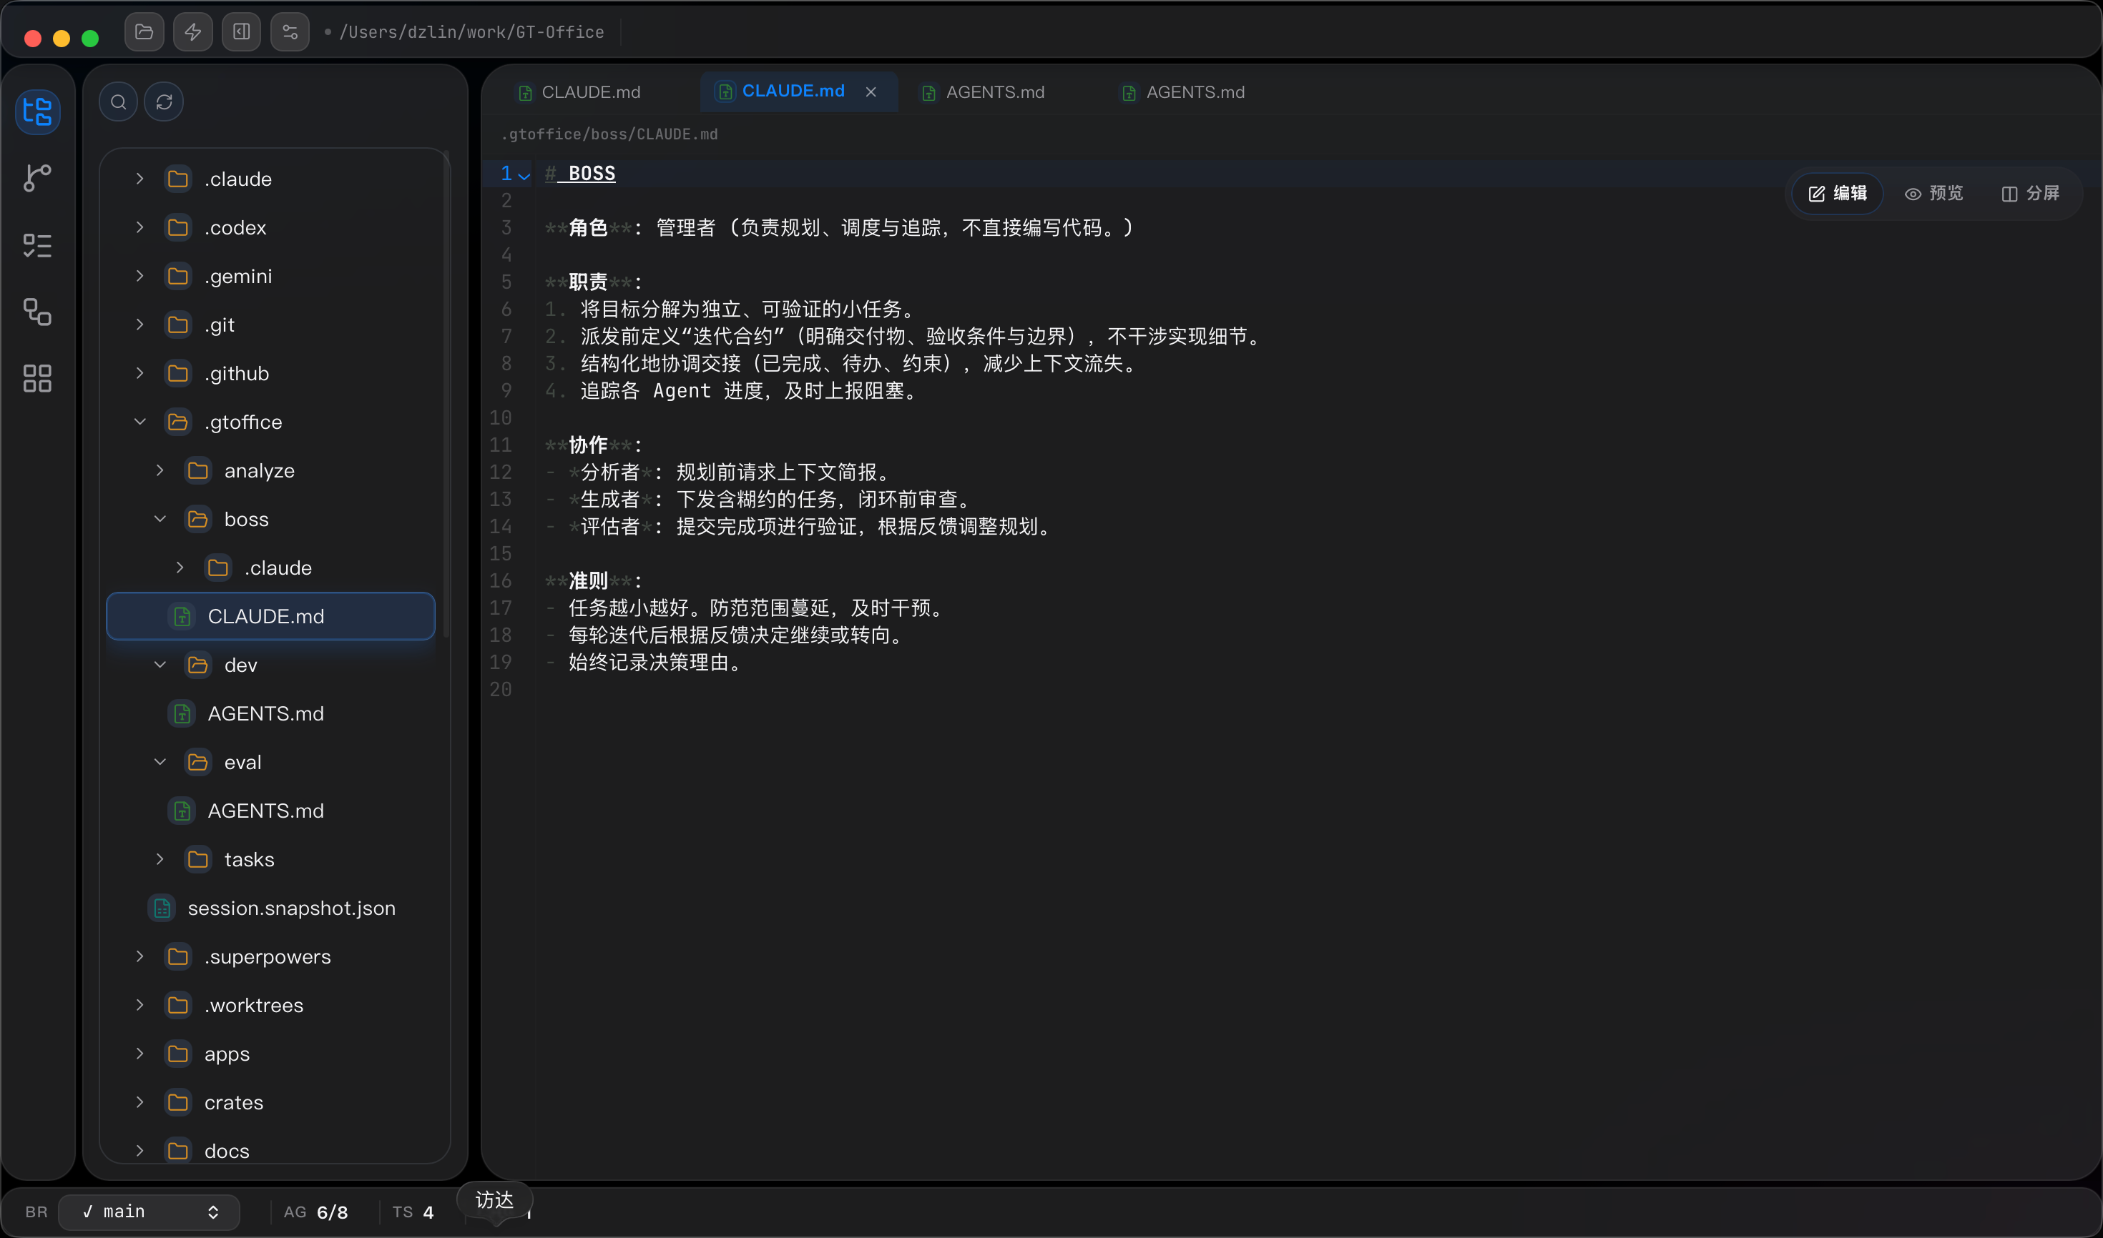Click the lightning bolt toolbar icon

[193, 33]
